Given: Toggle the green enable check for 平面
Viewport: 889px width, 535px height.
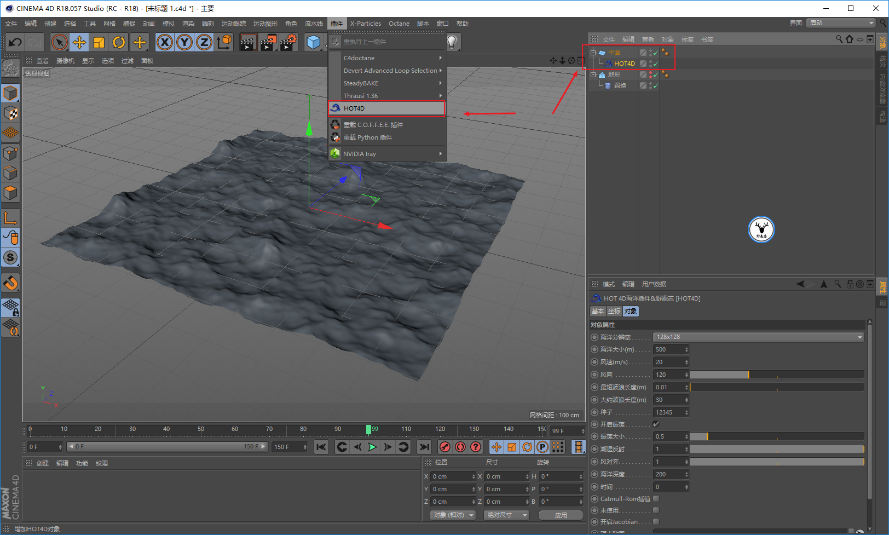Looking at the screenshot, I should pyautogui.click(x=656, y=53).
